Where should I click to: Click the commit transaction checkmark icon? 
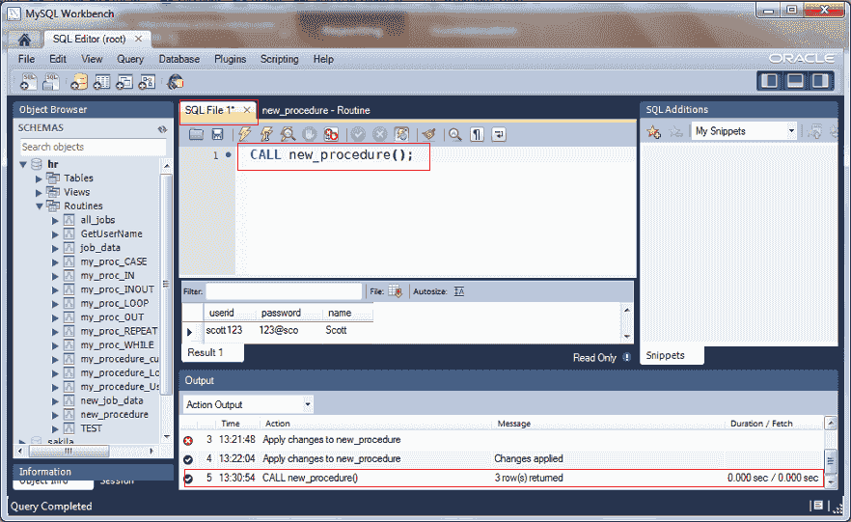click(358, 134)
